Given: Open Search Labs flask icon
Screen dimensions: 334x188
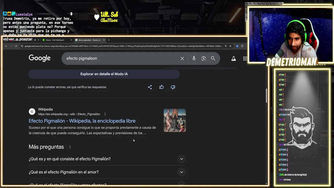Looking at the screenshot, I should [234, 59].
